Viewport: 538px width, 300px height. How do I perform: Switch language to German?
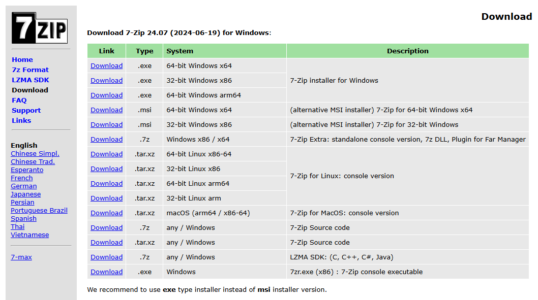pyautogui.click(x=24, y=186)
